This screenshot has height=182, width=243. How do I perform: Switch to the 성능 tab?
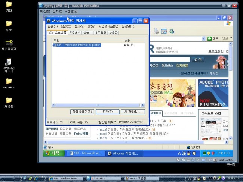(x=87, y=33)
